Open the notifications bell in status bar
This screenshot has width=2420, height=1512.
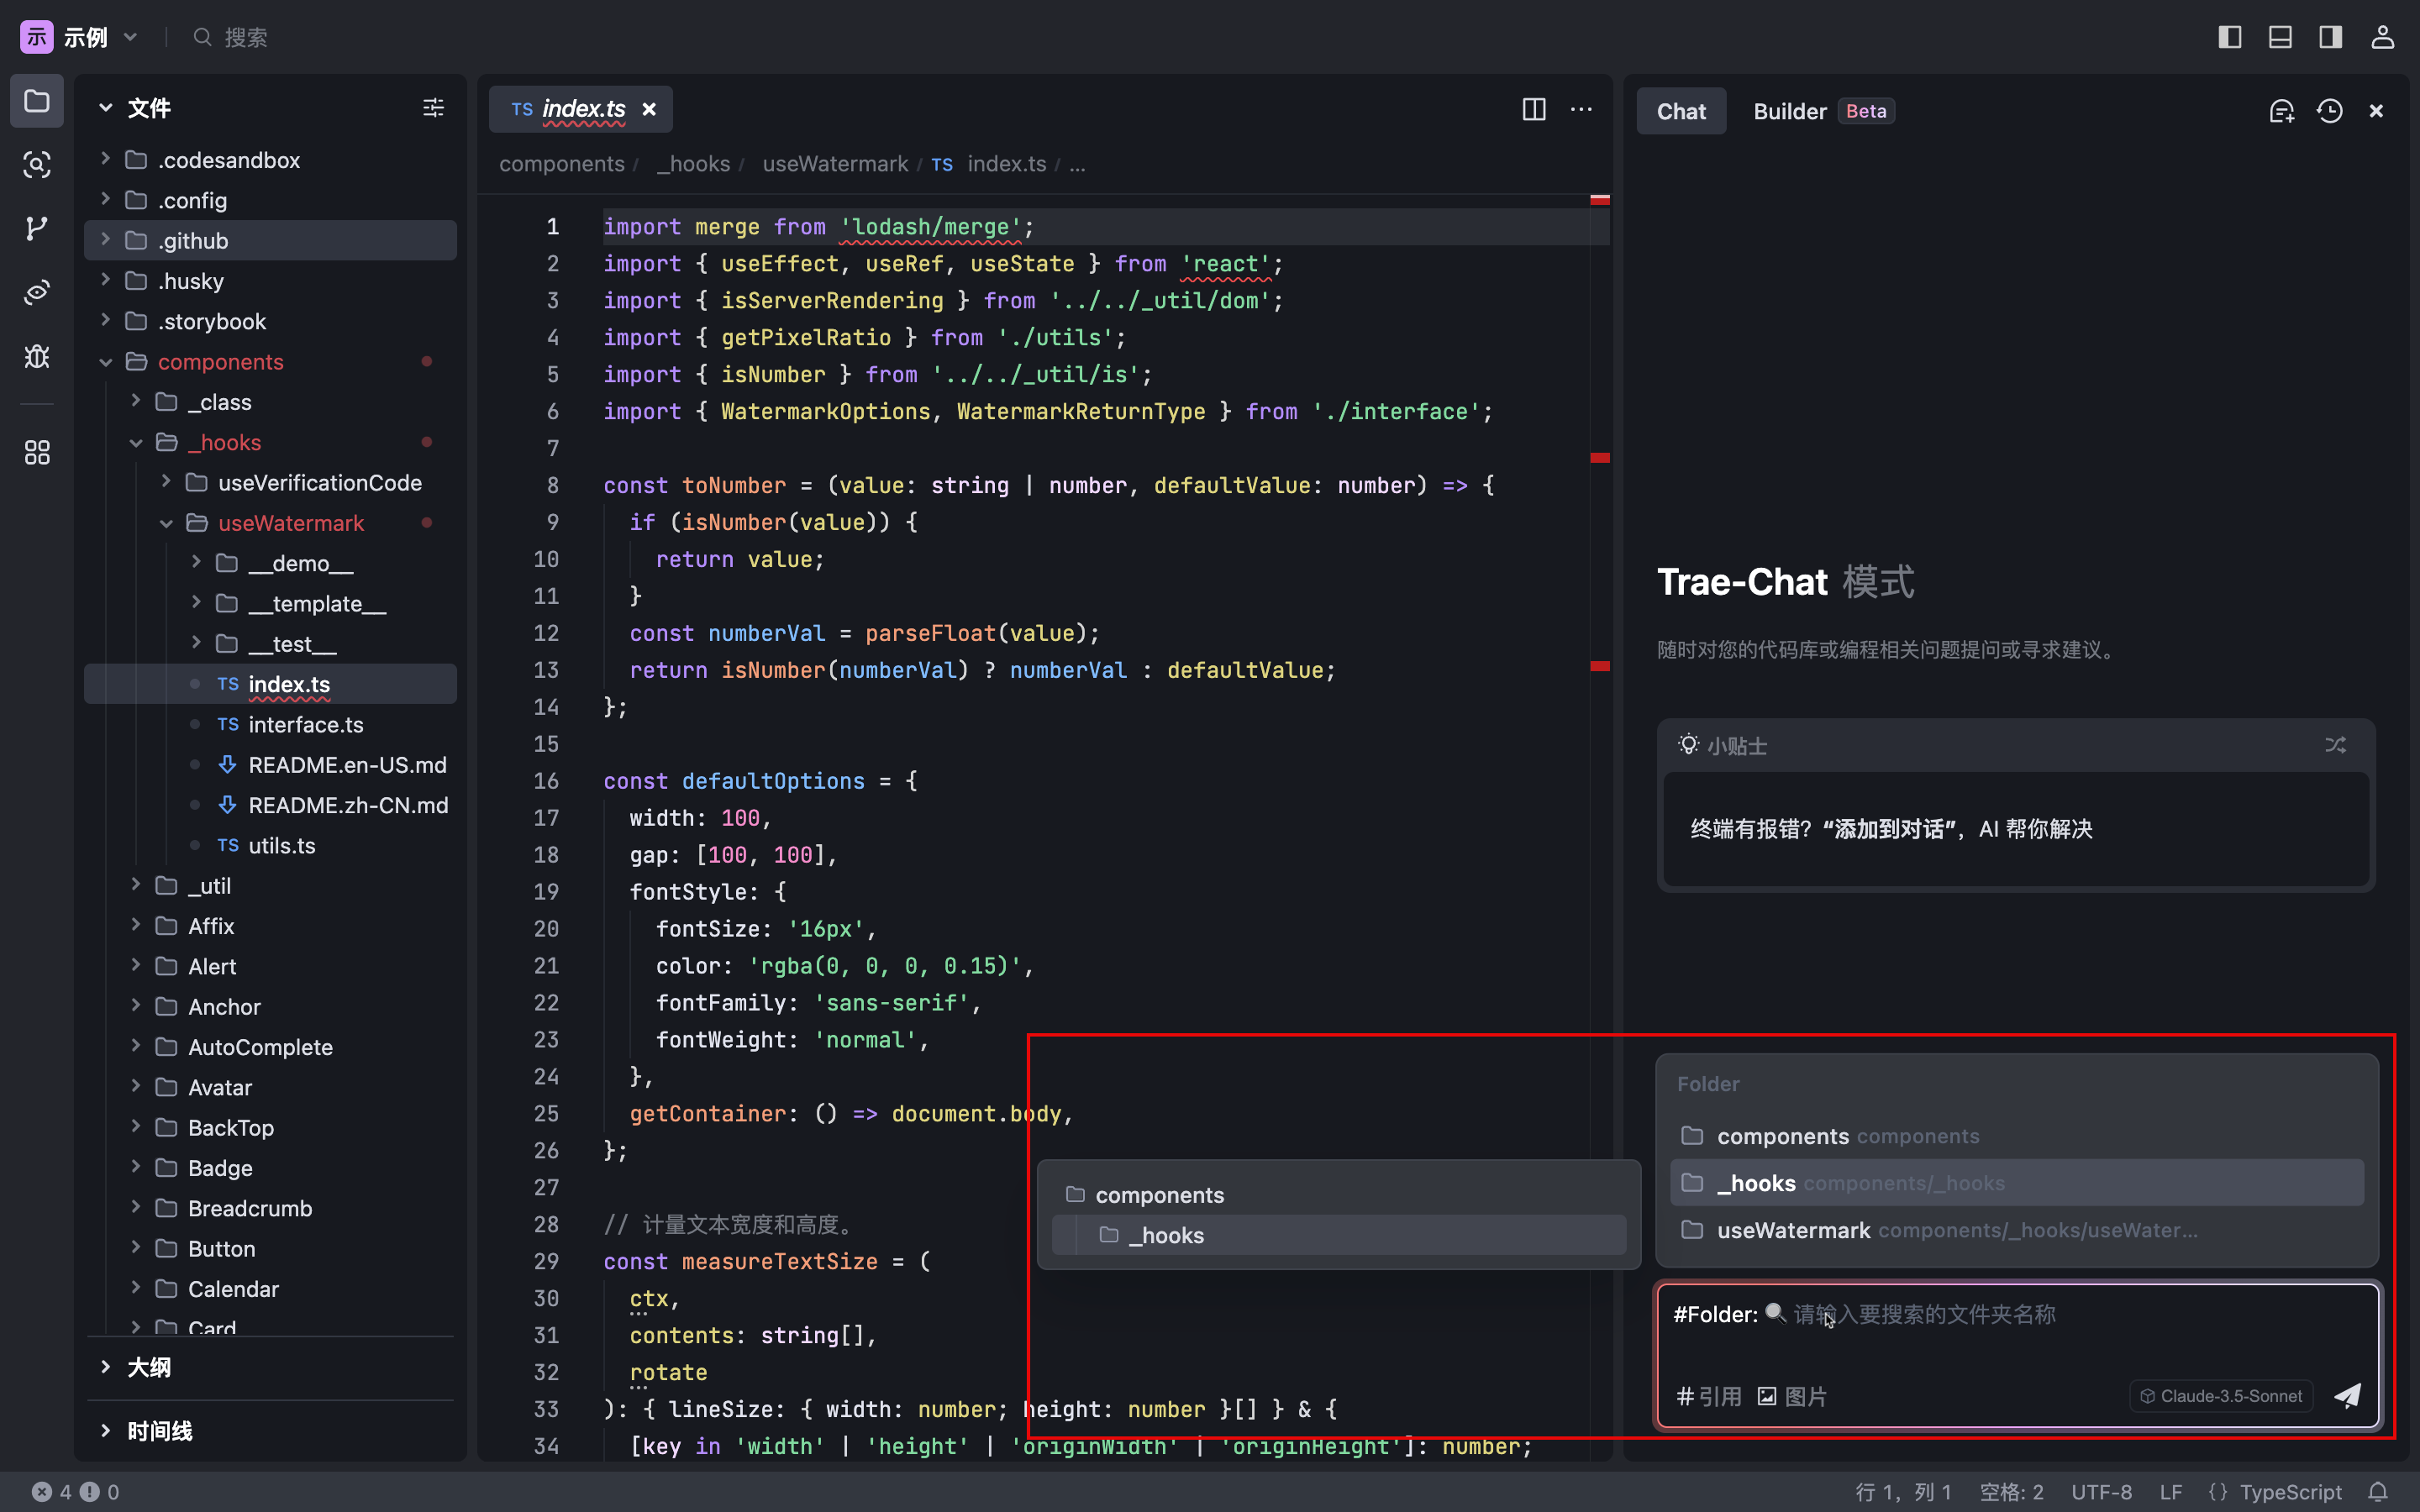pyautogui.click(x=2379, y=1492)
